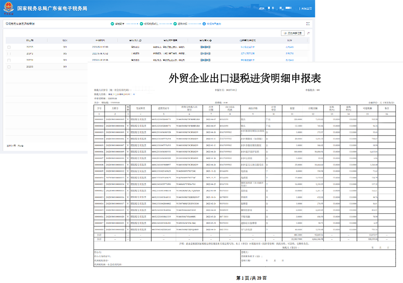Image resolution: width=403 pixels, height=283 pixels.
Task: Click the blue result link in the 202205 row
Action: click(248, 47)
